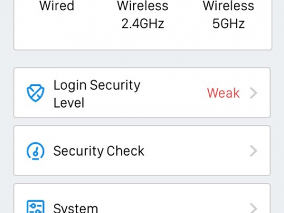The height and width of the screenshot is (213, 284).
Task: Select the Wireless 2.4GHz label
Action: click(143, 14)
